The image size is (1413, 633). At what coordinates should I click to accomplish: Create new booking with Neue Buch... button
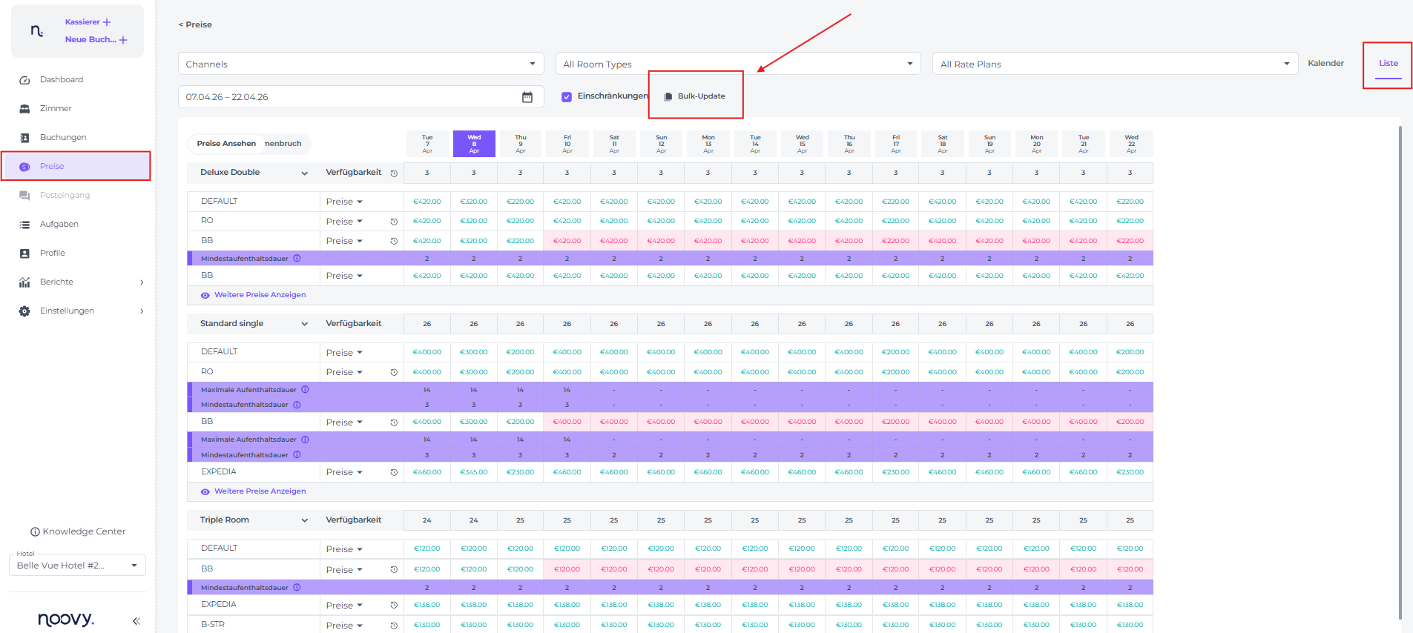point(96,40)
